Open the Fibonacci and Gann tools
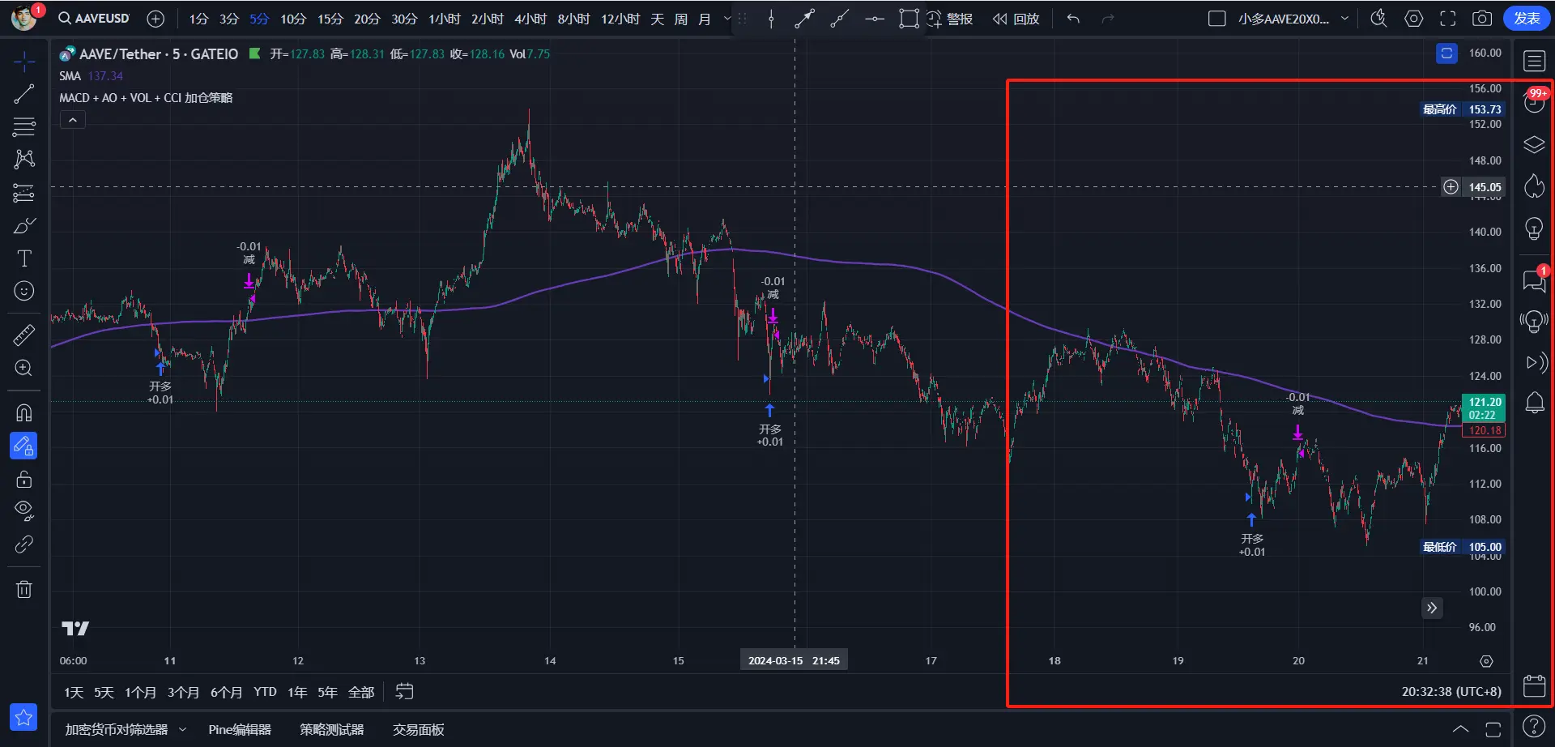Viewport: 1555px width, 747px height. 24,126
